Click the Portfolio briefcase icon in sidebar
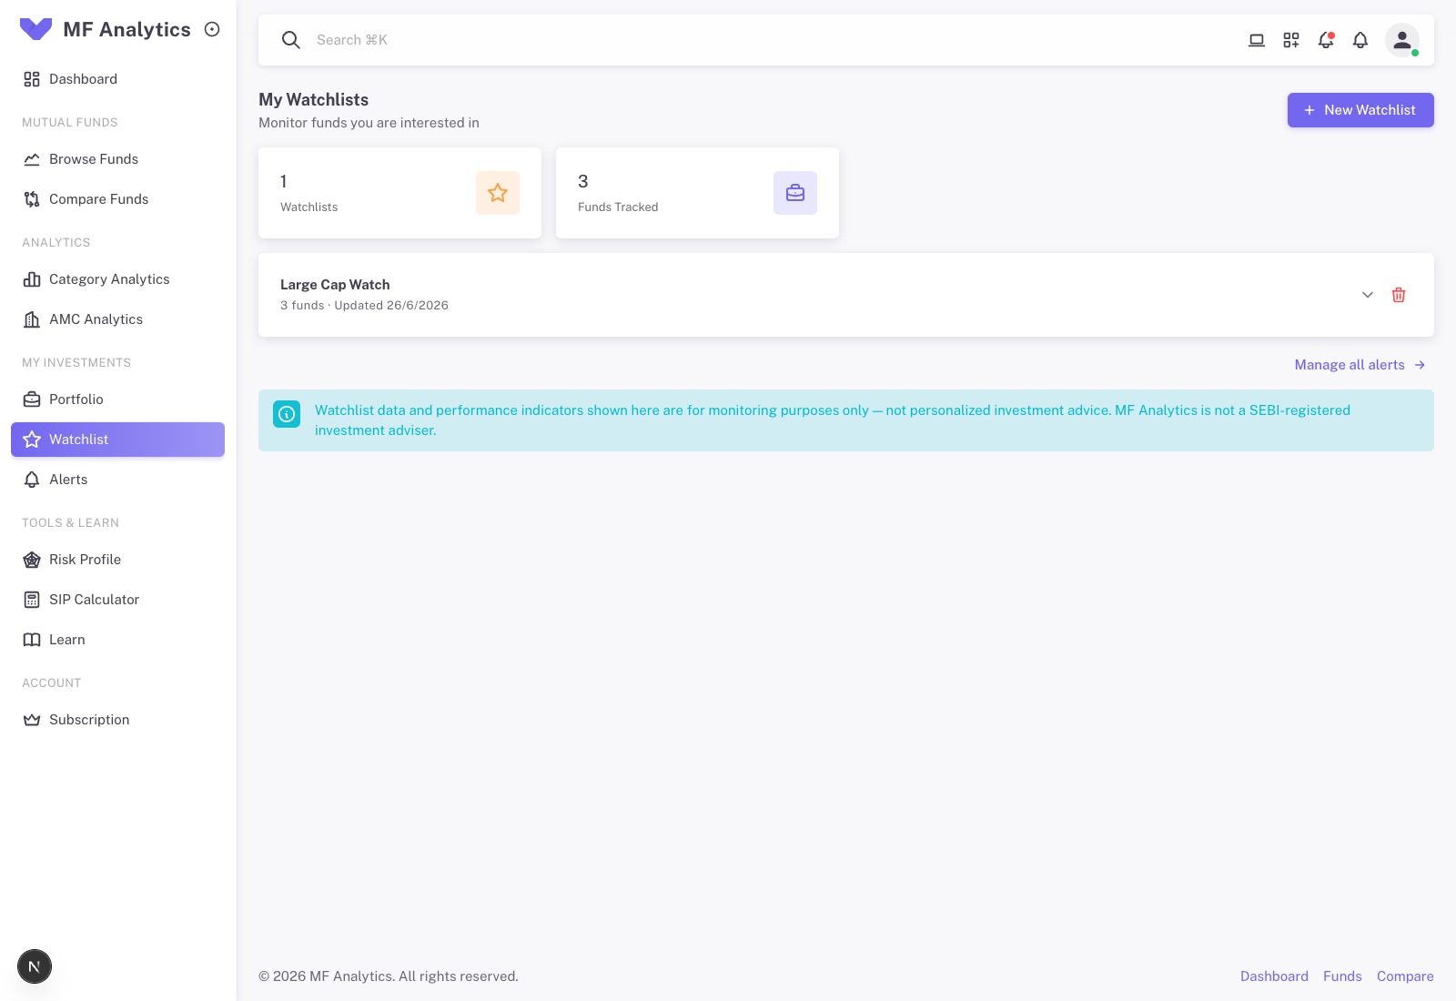1456x1001 pixels. pos(32,399)
